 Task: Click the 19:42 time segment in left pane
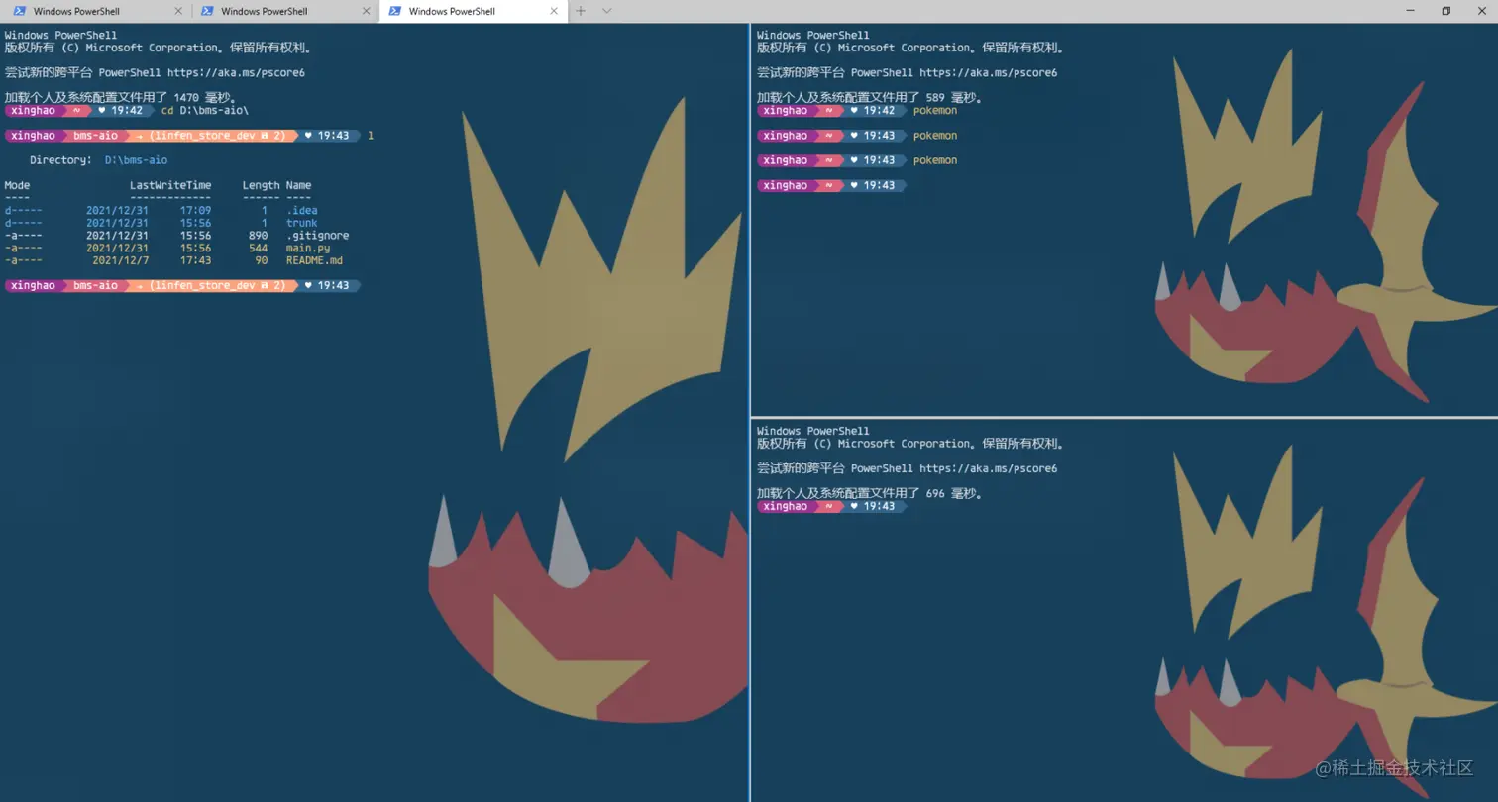point(125,110)
